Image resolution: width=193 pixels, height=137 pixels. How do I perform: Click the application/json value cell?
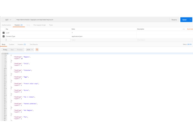(104, 36)
